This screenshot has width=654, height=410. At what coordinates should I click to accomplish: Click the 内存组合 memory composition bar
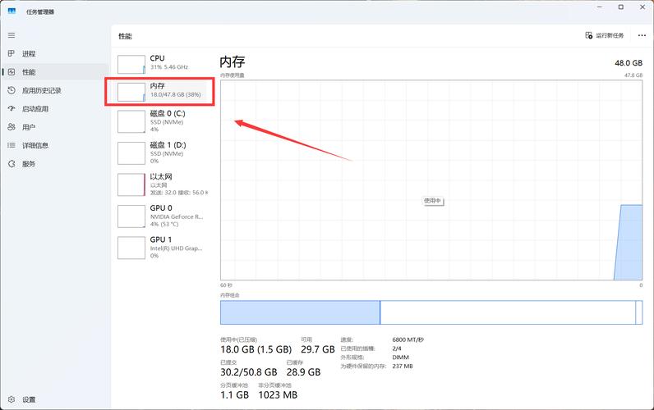click(x=431, y=312)
